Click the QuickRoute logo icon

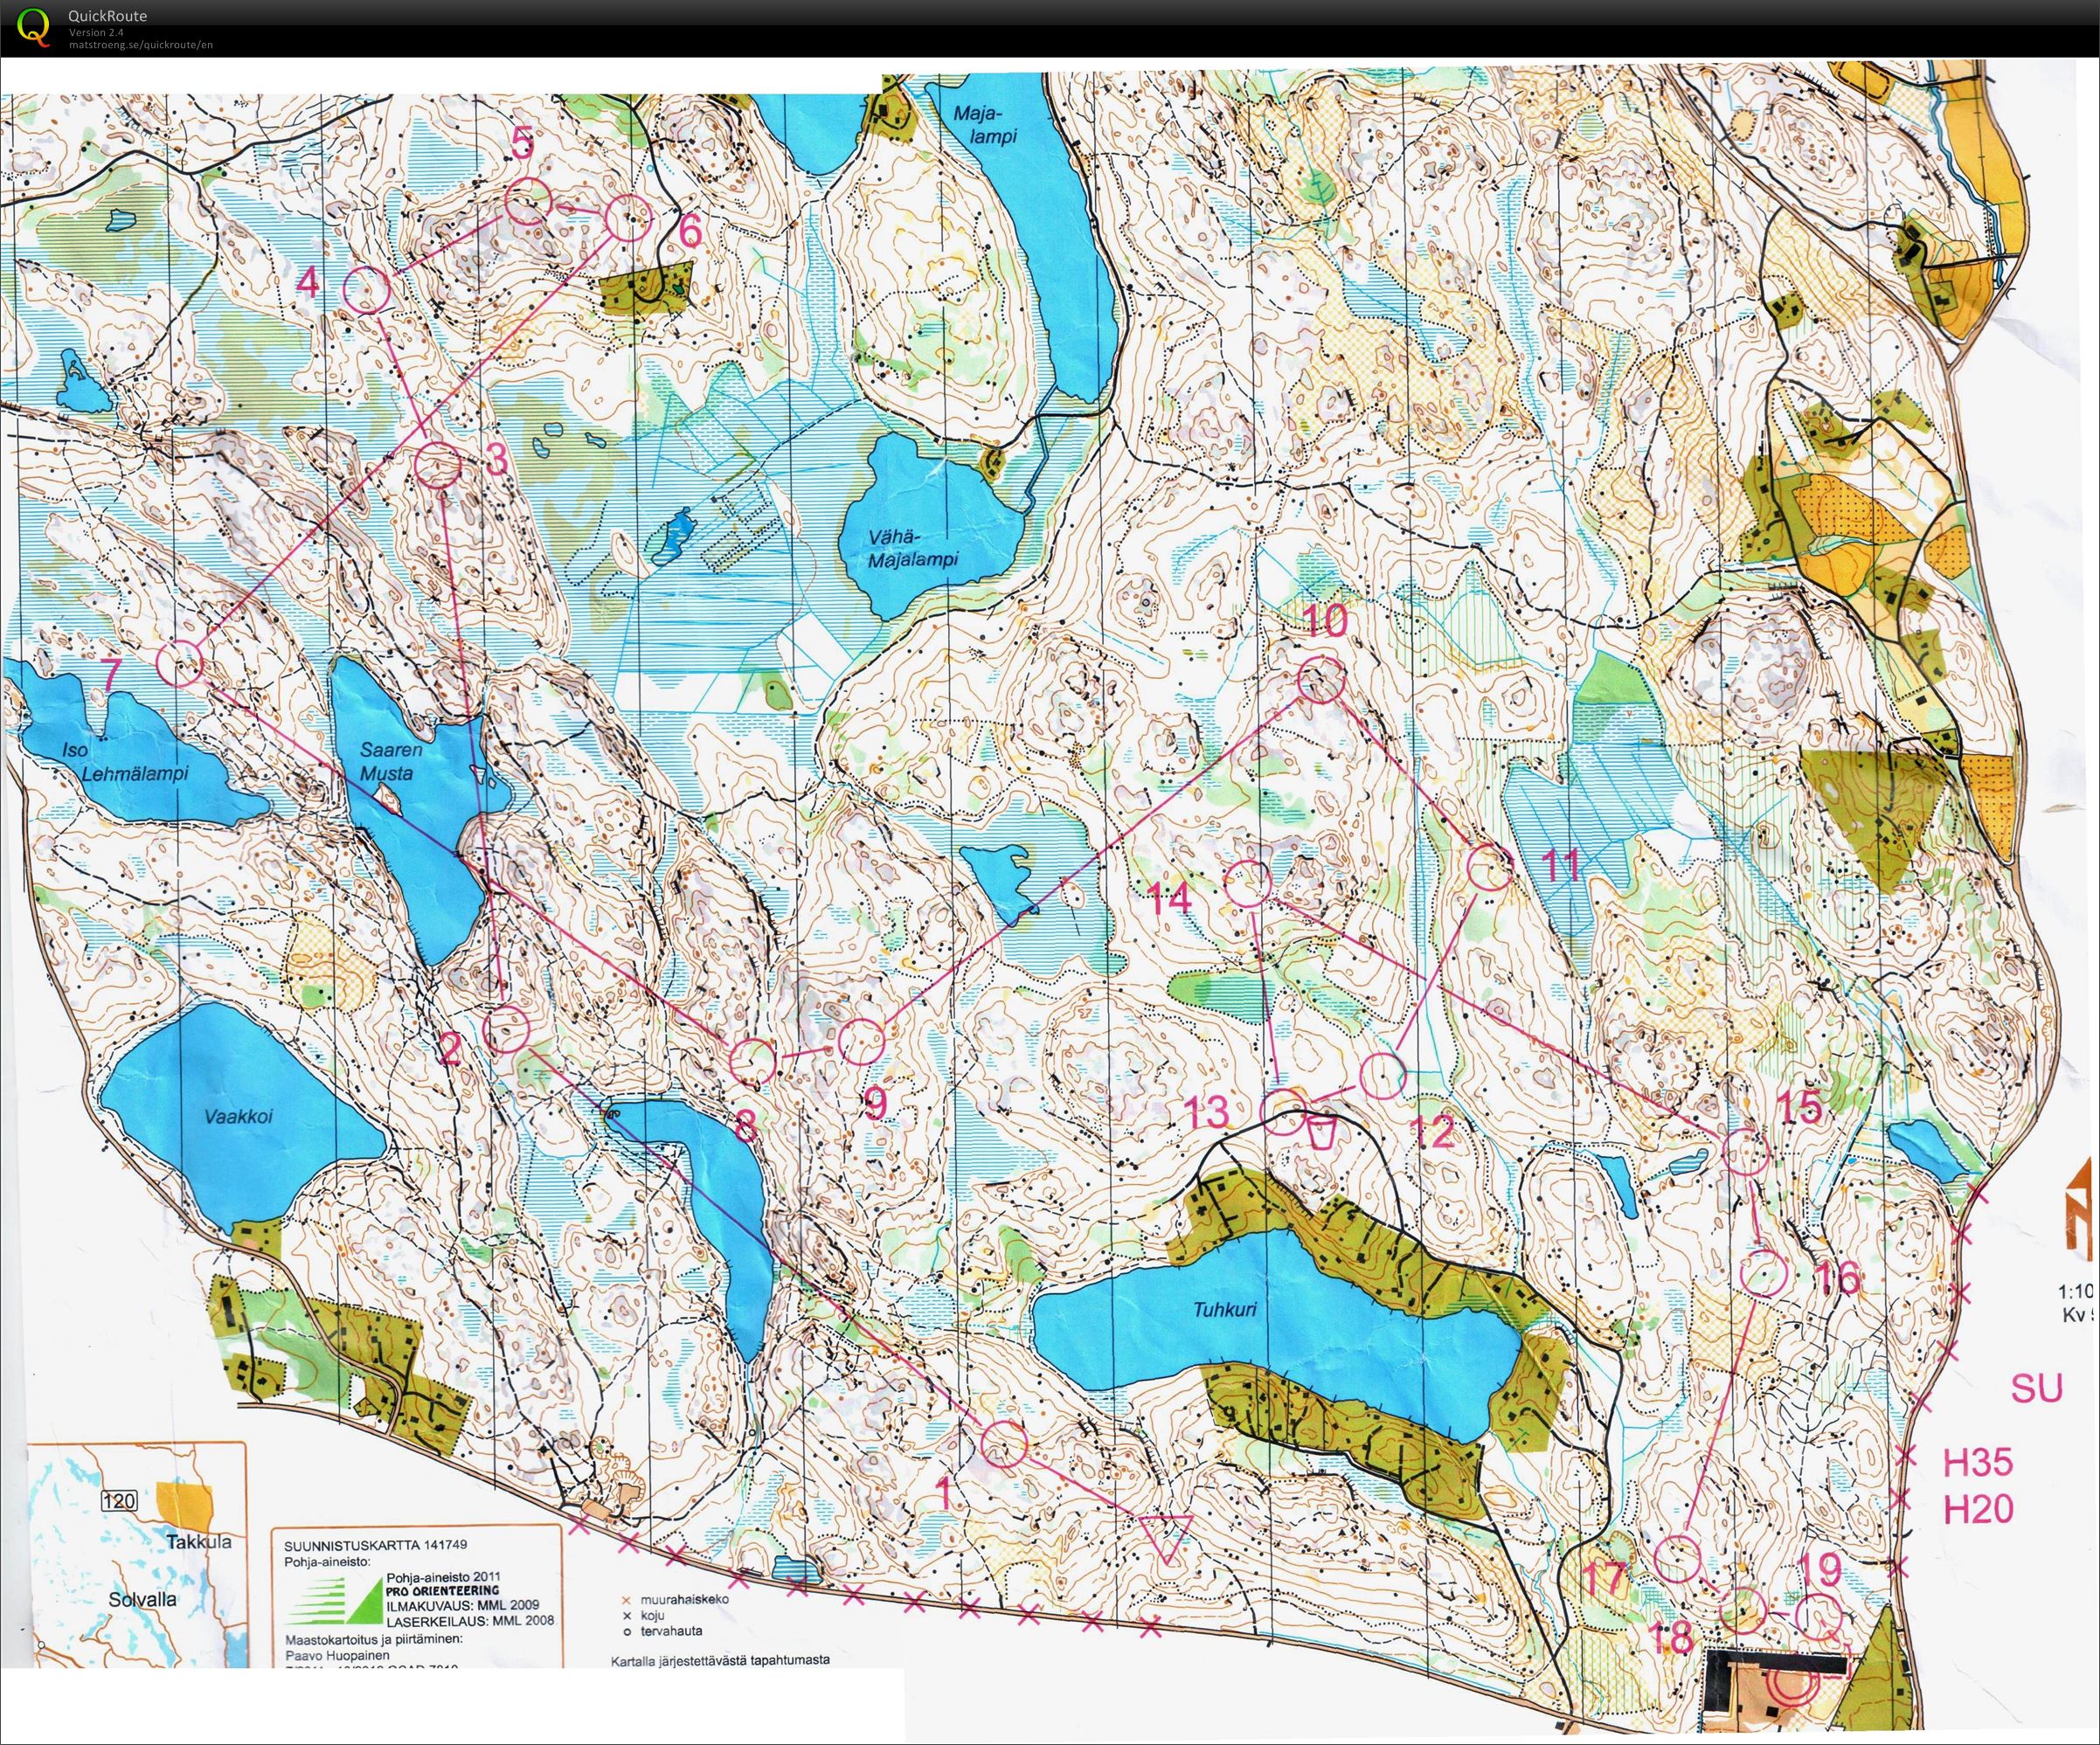33,27
